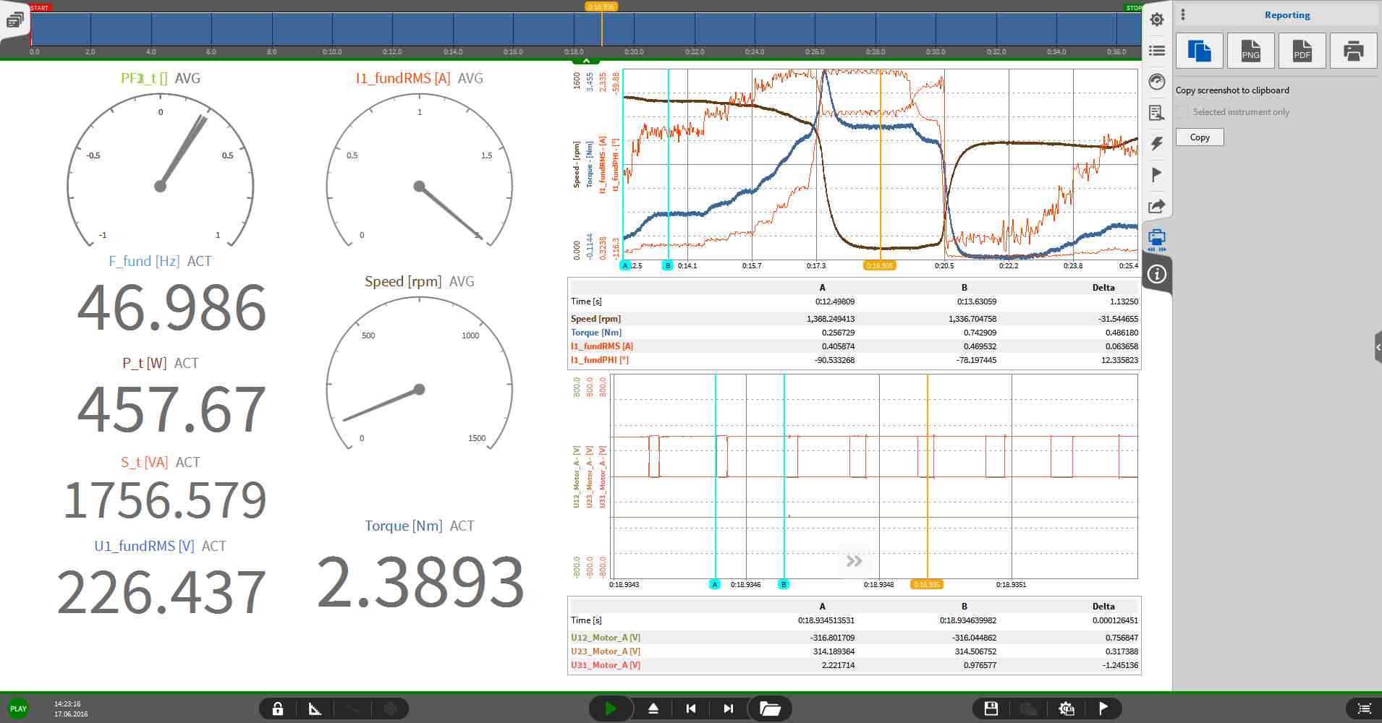Select the copy-to-clipboard icon in Reporting

(x=1199, y=51)
